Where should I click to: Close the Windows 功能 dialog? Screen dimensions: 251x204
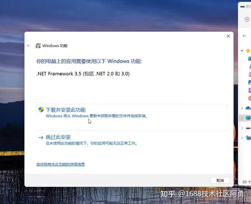228,36
